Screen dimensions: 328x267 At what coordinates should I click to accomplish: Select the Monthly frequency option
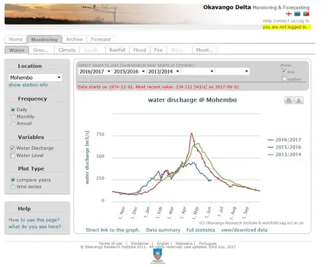pyautogui.click(x=13, y=116)
